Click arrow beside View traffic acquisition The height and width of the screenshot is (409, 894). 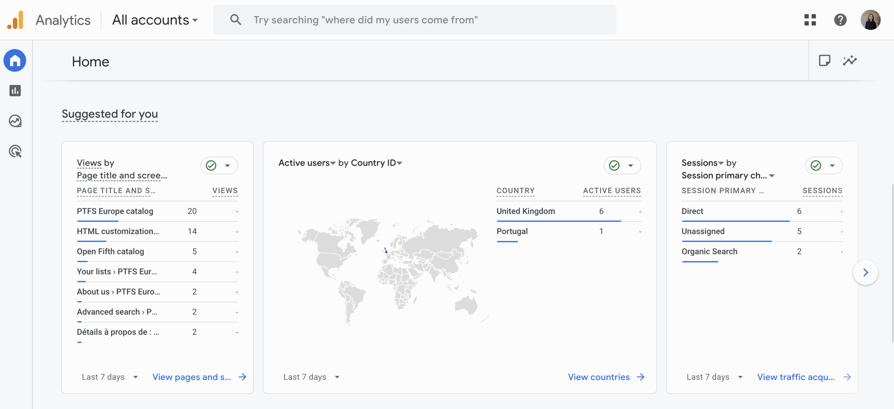(847, 377)
